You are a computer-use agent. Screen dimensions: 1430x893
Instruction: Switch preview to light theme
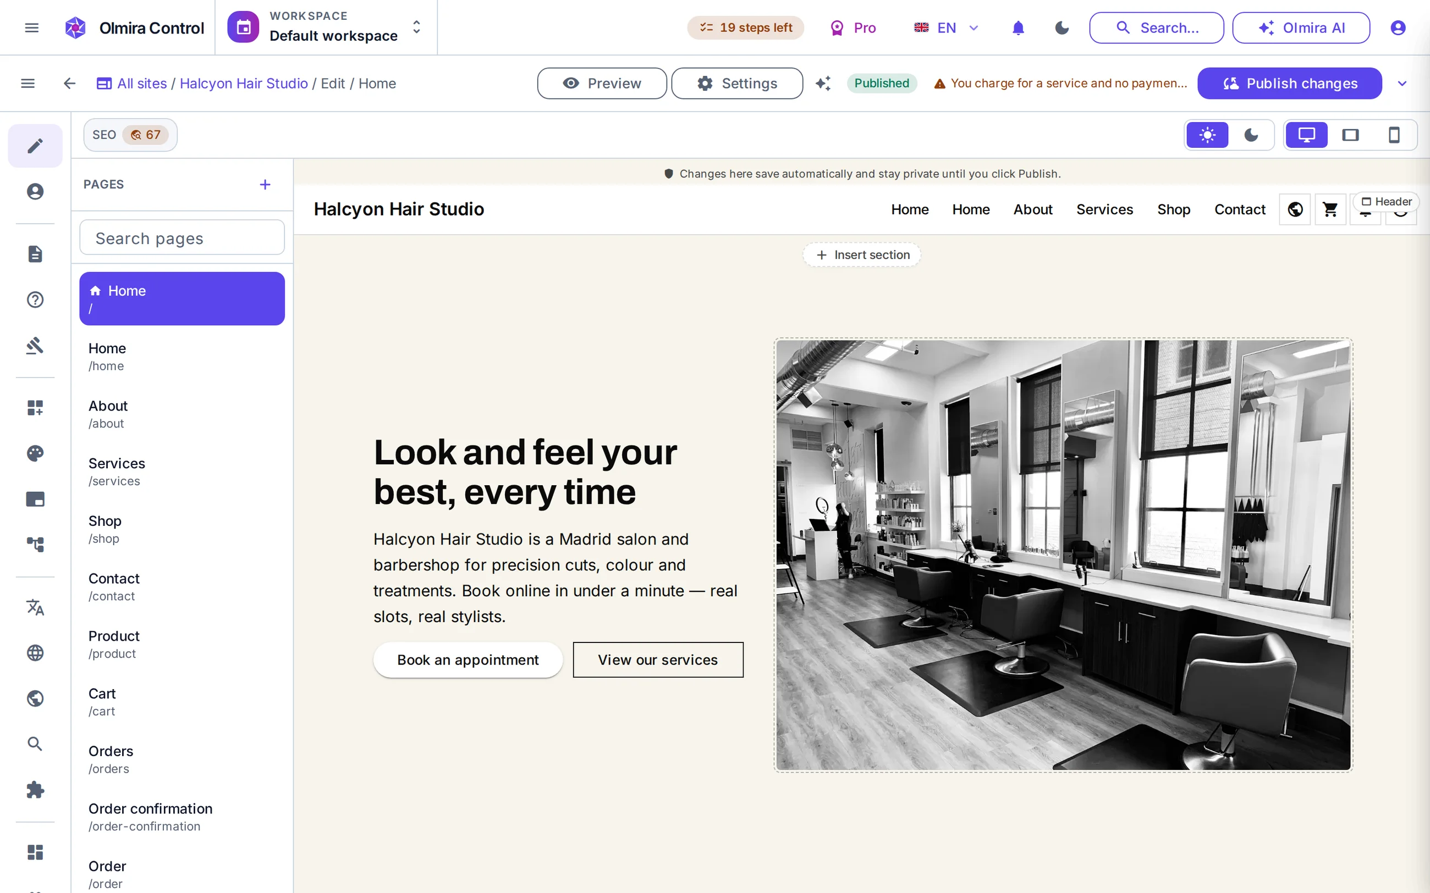click(x=1207, y=135)
